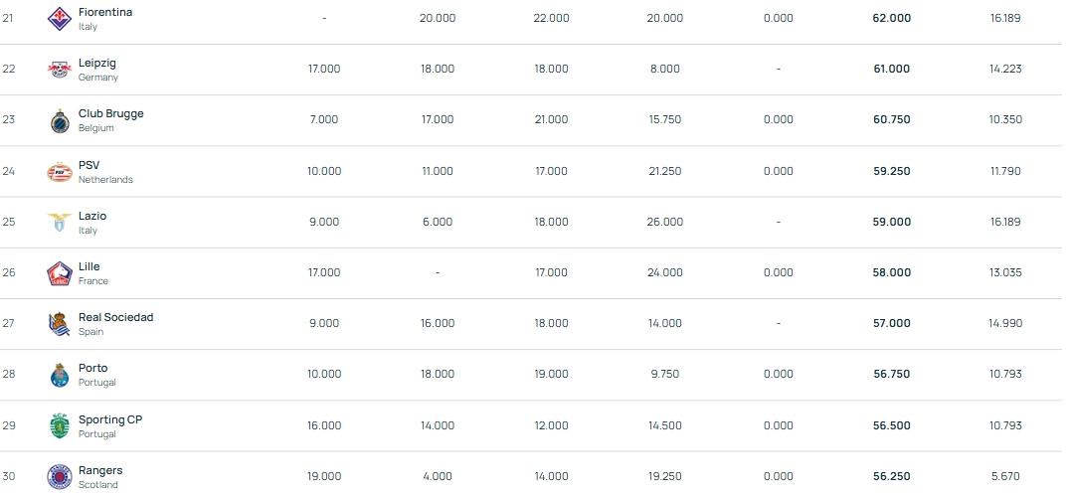
Task: Click the Sporting CP crest icon
Action: (60, 426)
